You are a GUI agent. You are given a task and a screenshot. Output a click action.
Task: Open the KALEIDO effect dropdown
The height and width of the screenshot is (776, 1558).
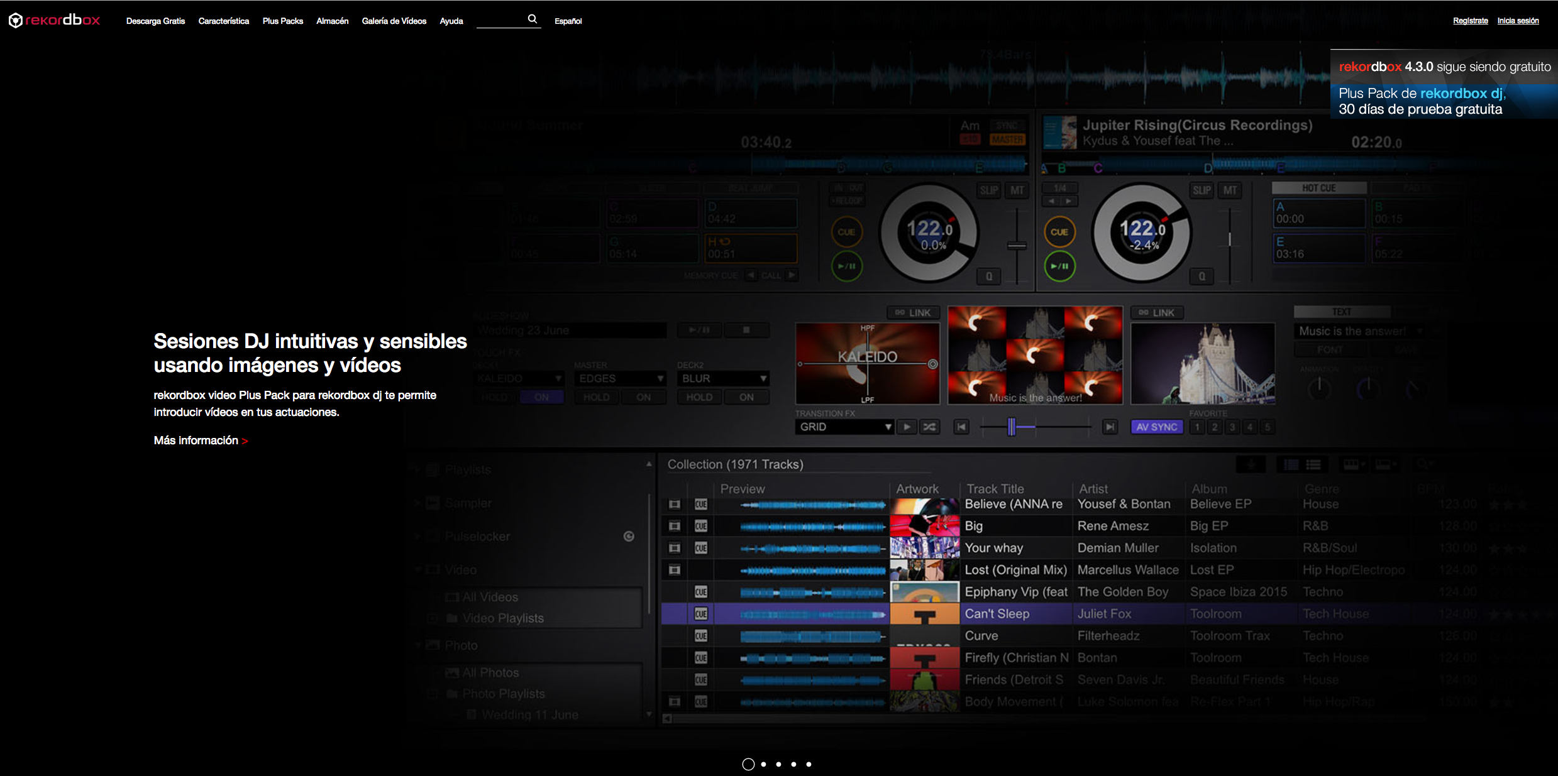pos(519,378)
